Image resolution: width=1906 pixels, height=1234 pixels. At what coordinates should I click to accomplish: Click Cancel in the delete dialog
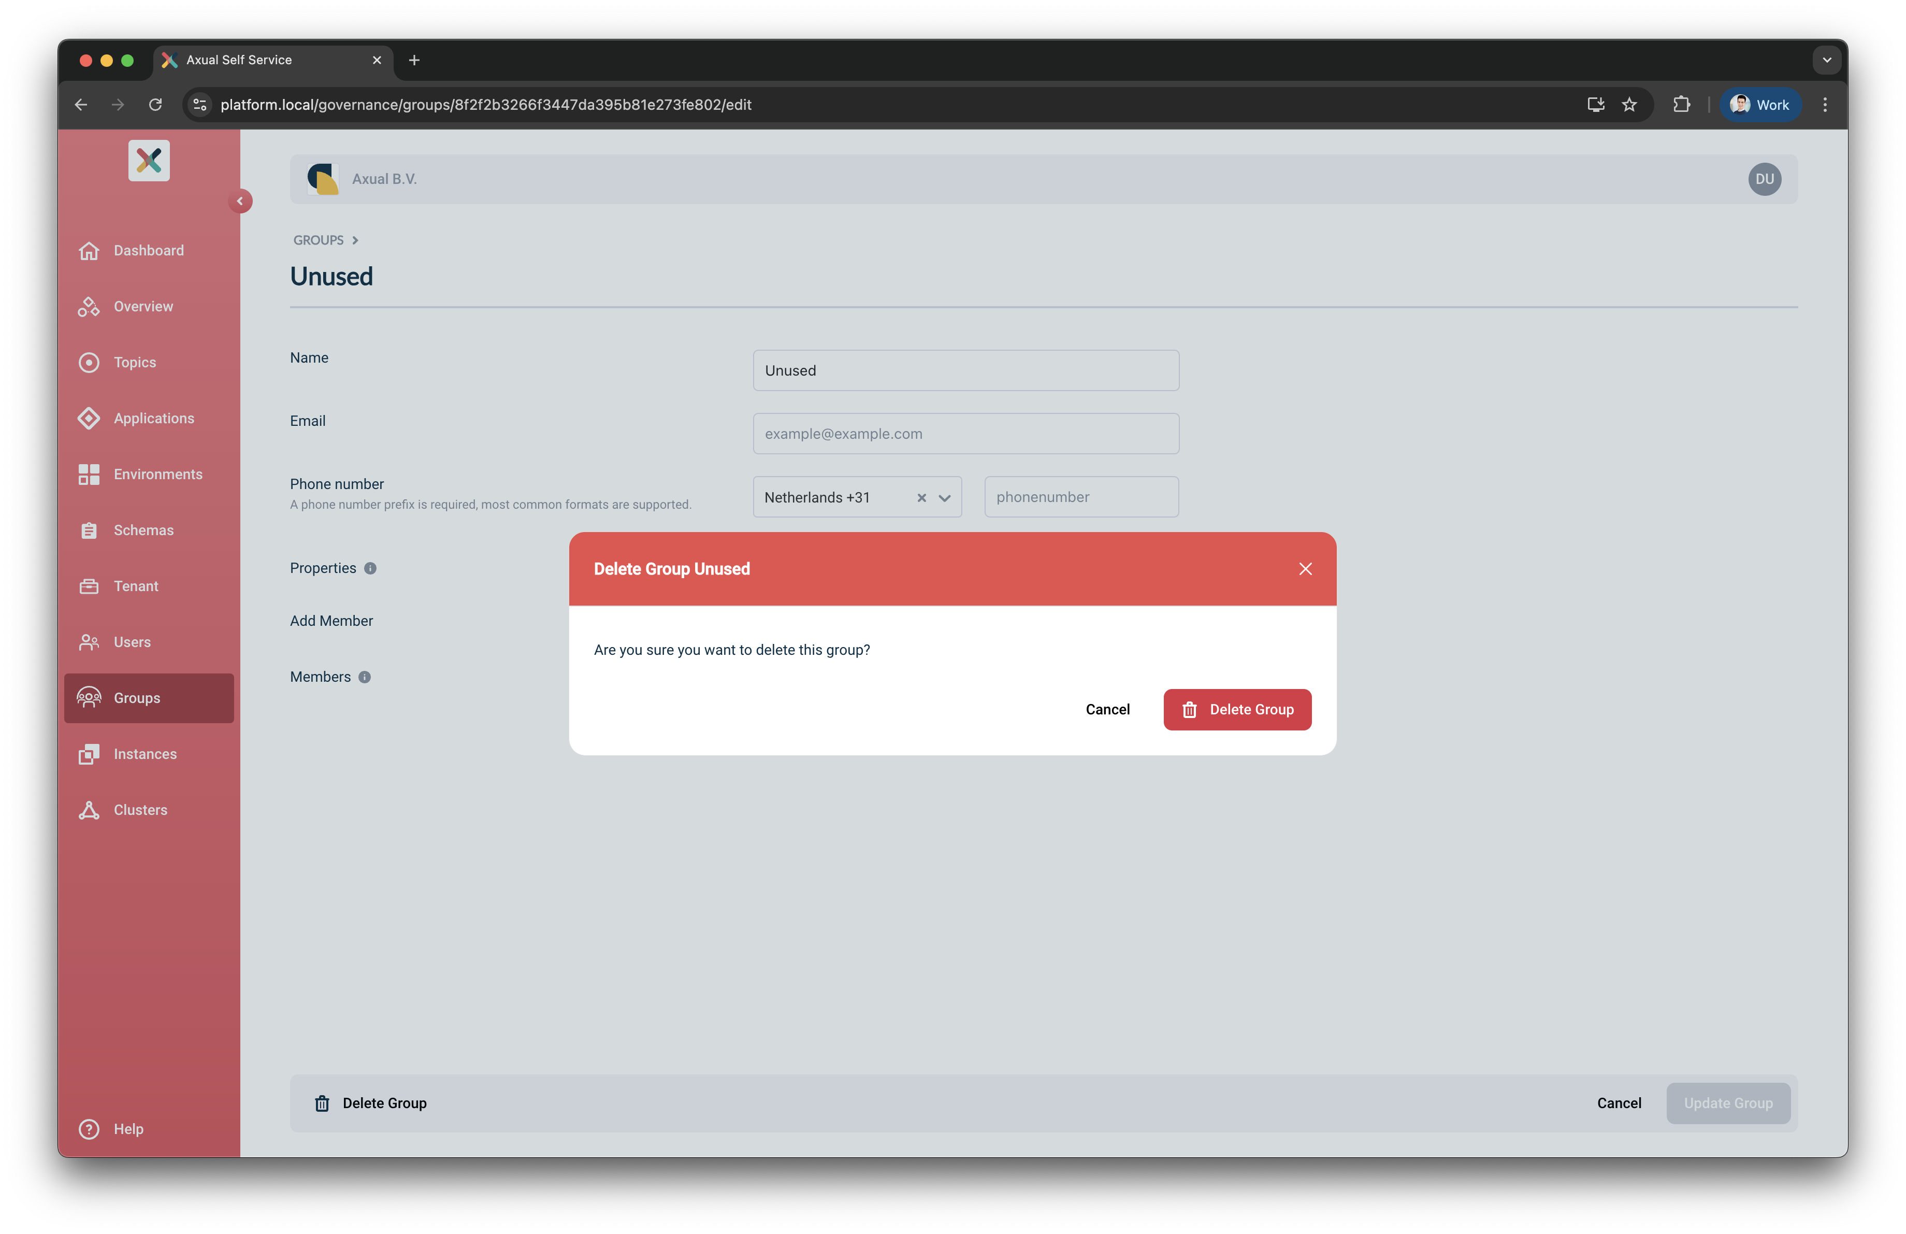click(1107, 710)
